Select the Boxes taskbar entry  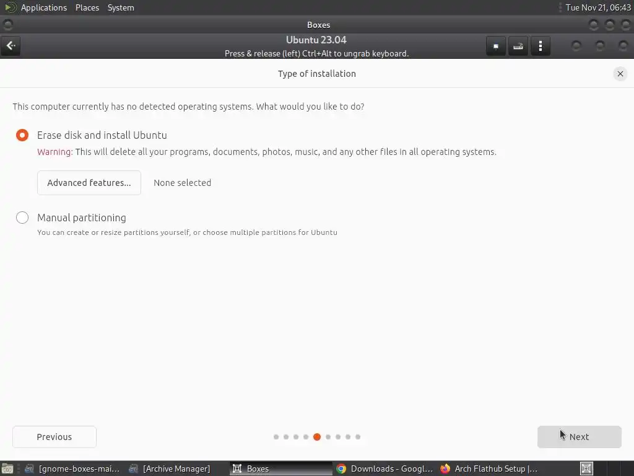[280, 469]
